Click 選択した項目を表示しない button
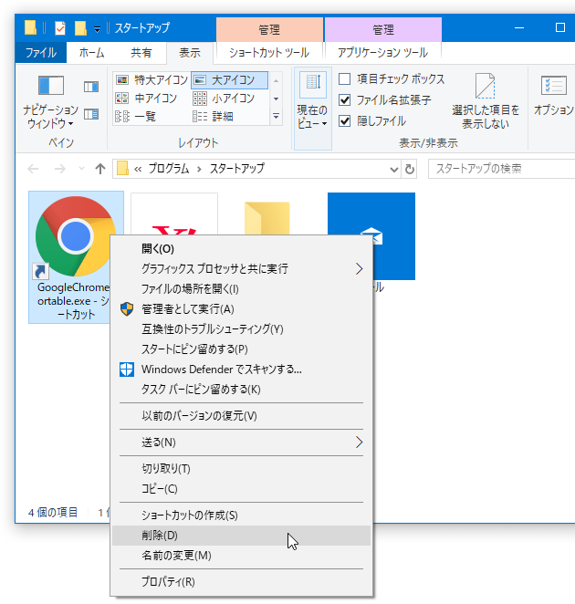 coord(486,101)
